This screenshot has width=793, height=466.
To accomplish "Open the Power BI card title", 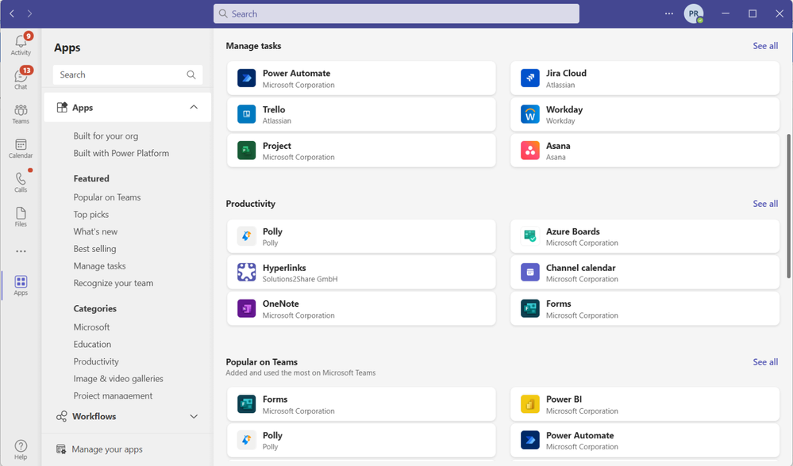I will coord(564,399).
